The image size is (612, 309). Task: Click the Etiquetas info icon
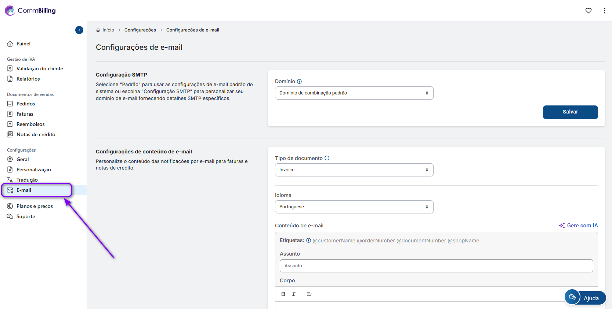[308, 241]
